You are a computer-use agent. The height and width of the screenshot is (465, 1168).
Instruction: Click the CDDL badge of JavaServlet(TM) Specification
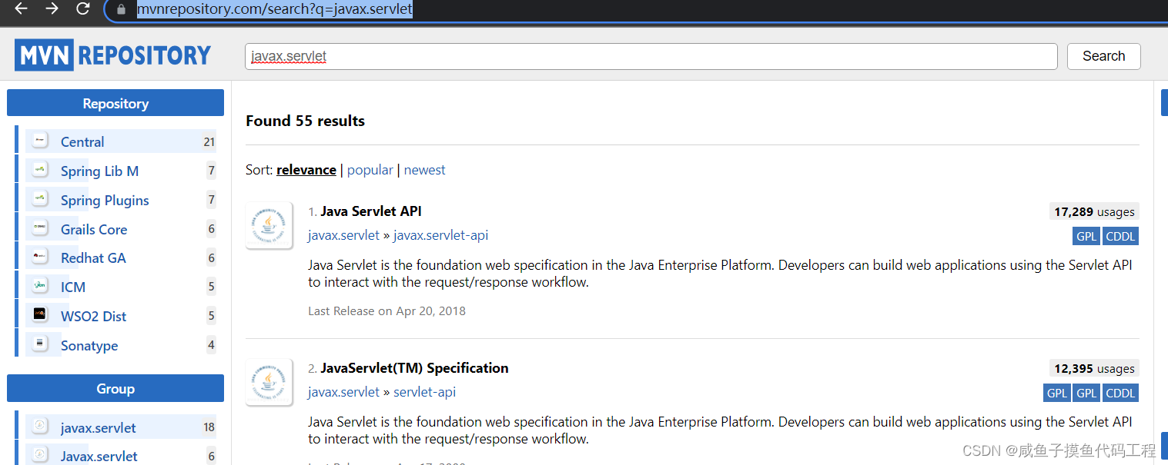(x=1120, y=393)
